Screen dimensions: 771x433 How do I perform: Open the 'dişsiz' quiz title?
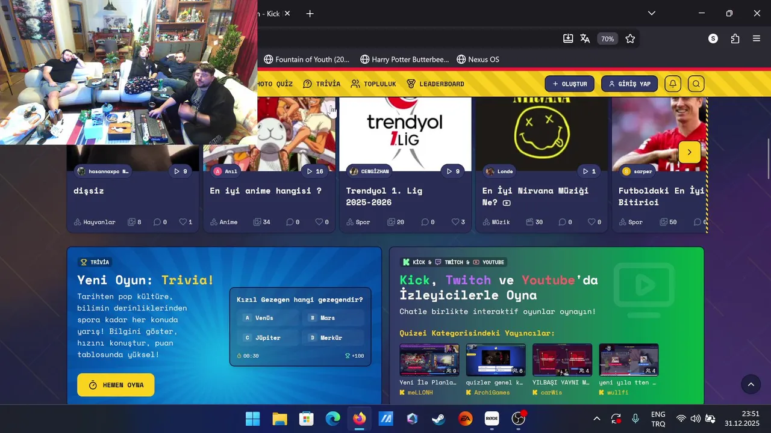89,191
